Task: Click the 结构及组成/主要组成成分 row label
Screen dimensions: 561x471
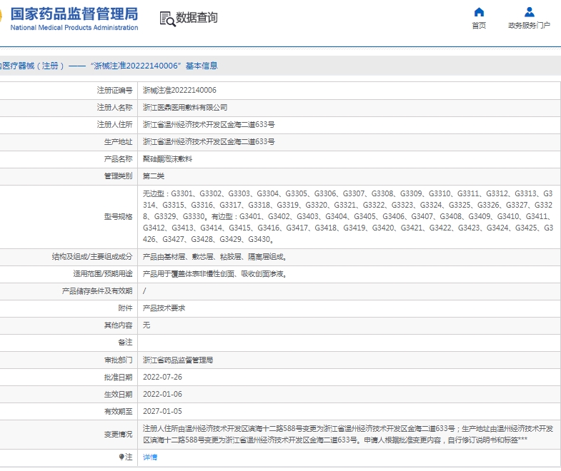Action: (x=92, y=257)
